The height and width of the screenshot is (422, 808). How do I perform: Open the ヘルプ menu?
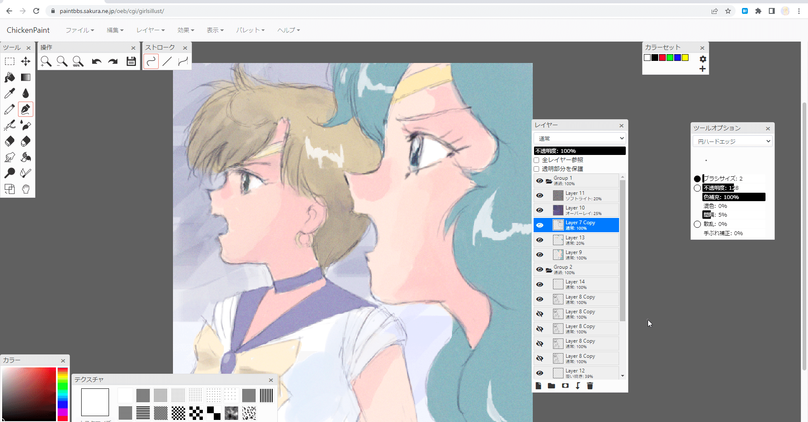coord(289,30)
